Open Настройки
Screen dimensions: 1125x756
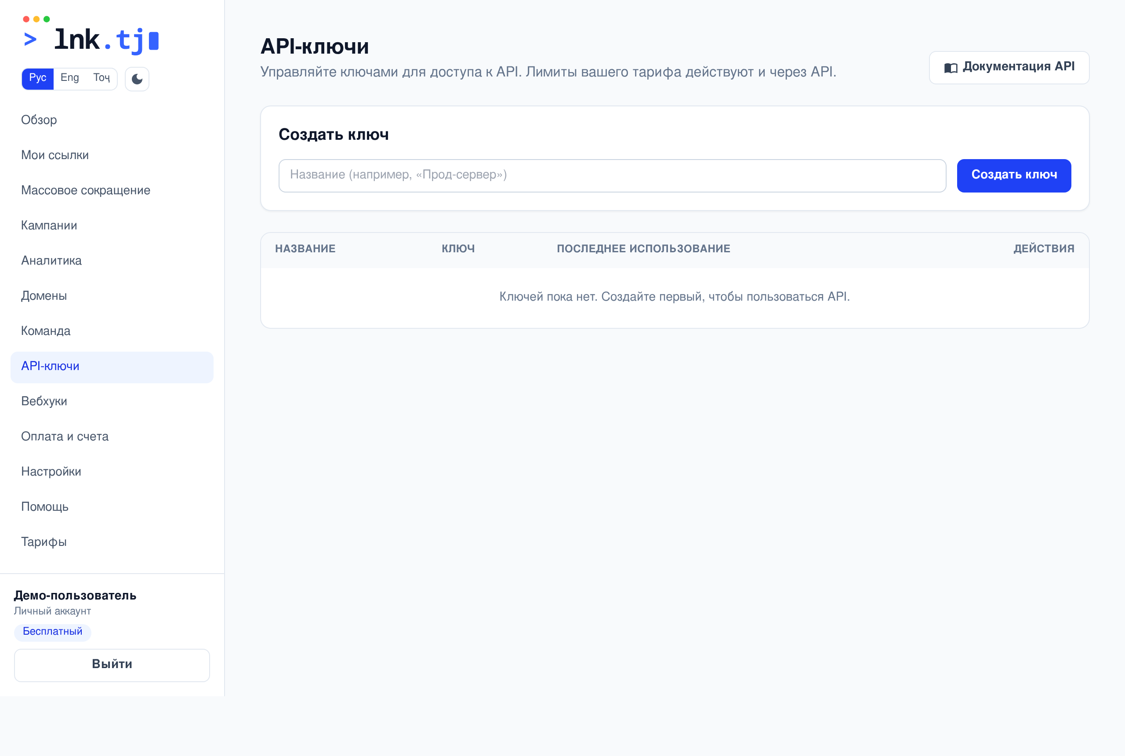(x=112, y=472)
